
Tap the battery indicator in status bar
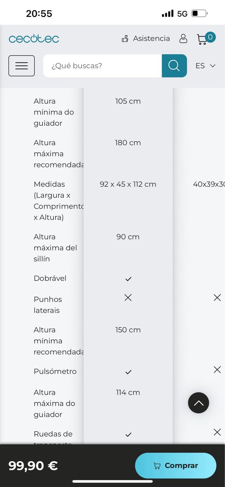[199, 14]
